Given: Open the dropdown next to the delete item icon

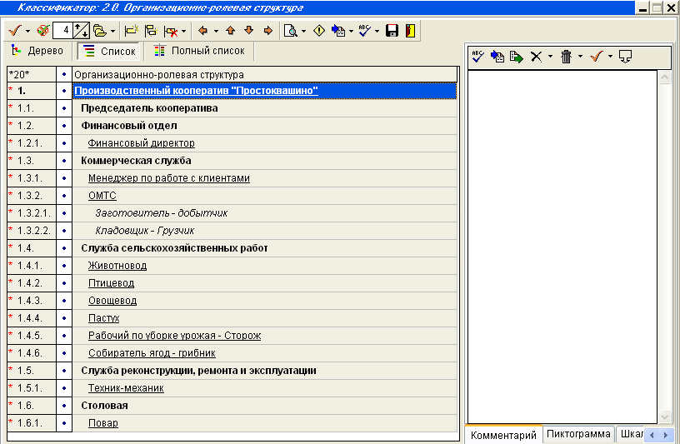Looking at the screenshot, I should click(x=184, y=31).
